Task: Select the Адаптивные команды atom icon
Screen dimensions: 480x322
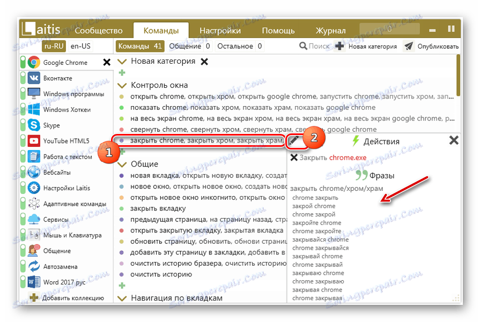Action: [x=34, y=204]
